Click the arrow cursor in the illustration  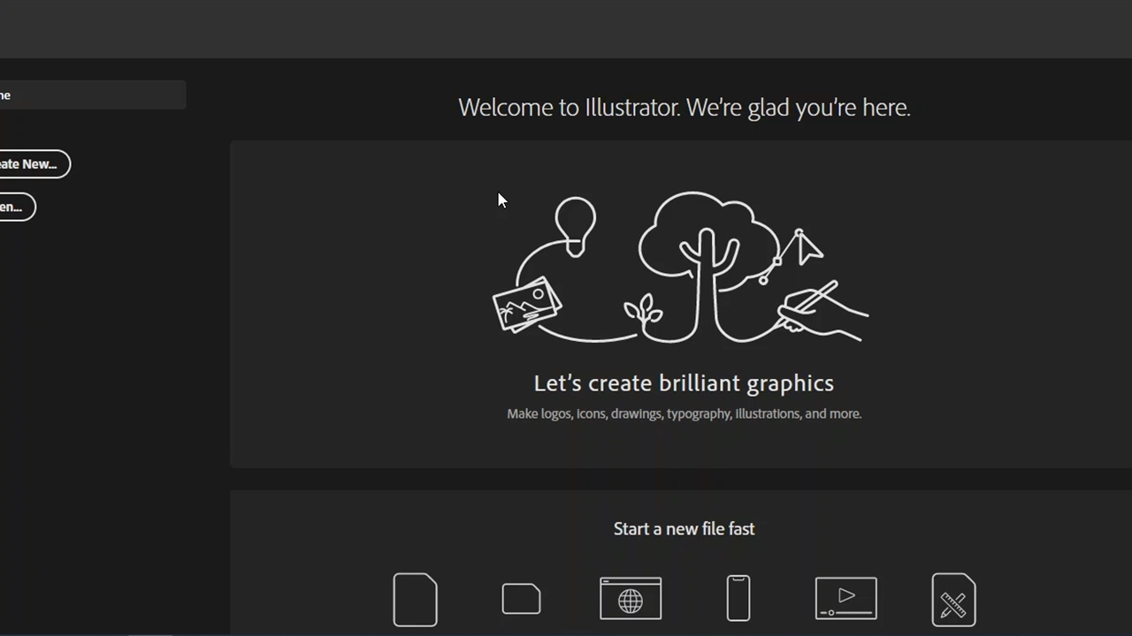coord(807,249)
